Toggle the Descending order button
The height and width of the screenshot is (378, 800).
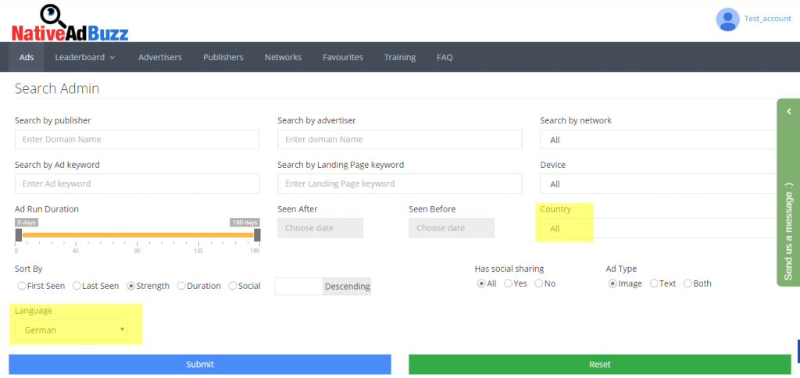pyautogui.click(x=347, y=286)
